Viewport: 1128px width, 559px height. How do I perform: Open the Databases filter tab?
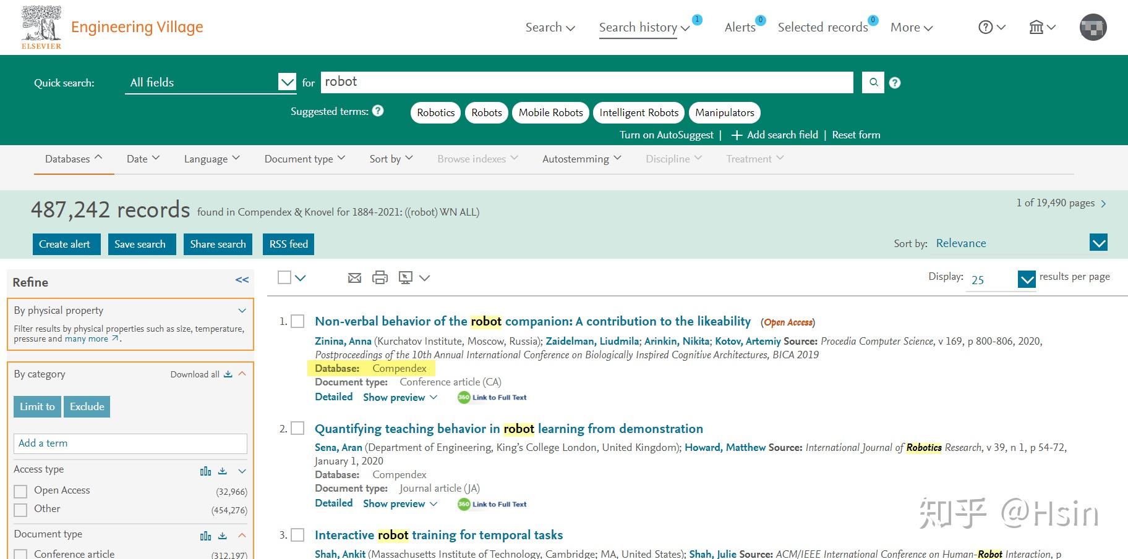click(x=74, y=159)
